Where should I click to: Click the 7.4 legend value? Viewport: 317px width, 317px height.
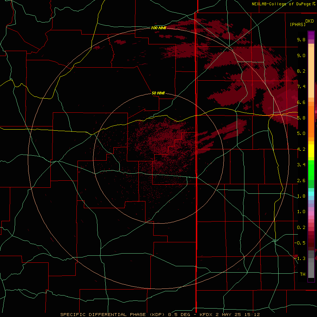tap(301, 87)
